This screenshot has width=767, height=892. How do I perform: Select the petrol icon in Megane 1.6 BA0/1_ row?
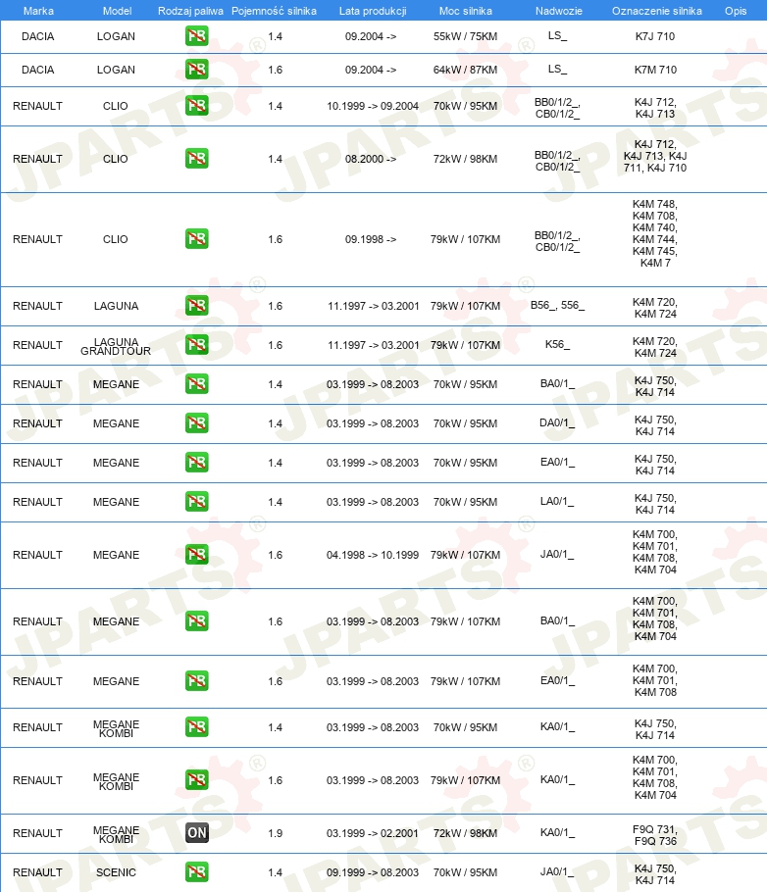coord(196,620)
